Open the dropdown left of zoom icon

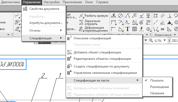coord(146,40)
